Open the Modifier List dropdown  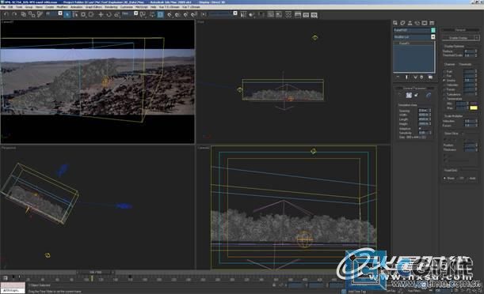click(x=414, y=36)
